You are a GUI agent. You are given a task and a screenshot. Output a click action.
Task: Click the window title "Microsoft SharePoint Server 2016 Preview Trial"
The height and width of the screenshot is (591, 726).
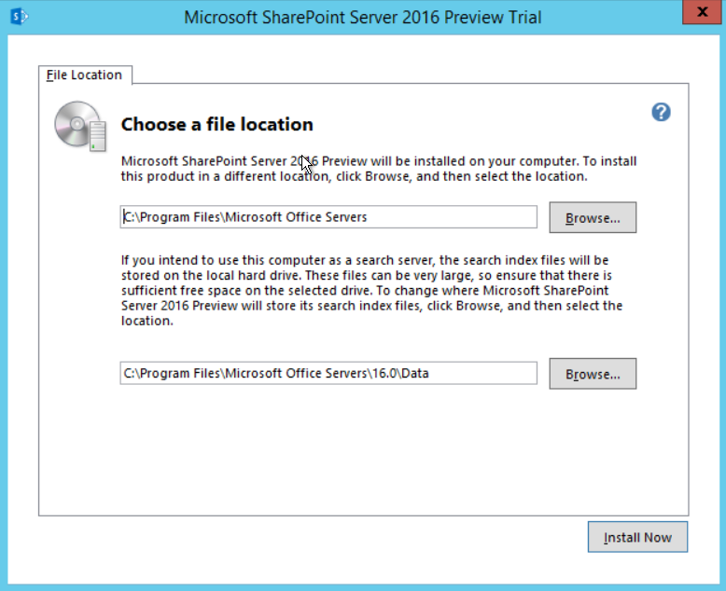click(x=363, y=17)
